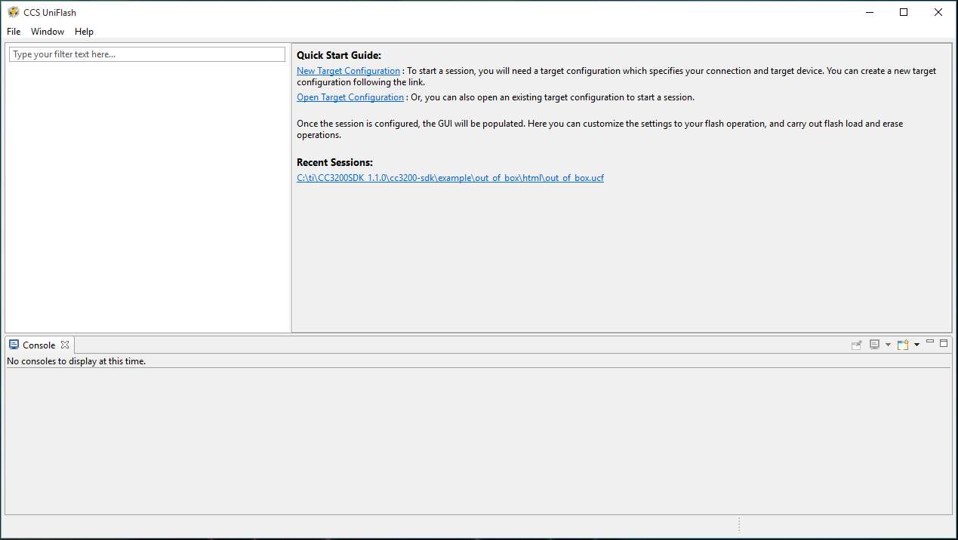Click the Open Console icon

click(x=902, y=345)
